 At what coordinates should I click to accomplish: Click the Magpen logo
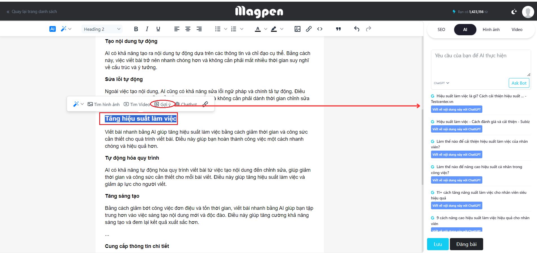(x=259, y=12)
